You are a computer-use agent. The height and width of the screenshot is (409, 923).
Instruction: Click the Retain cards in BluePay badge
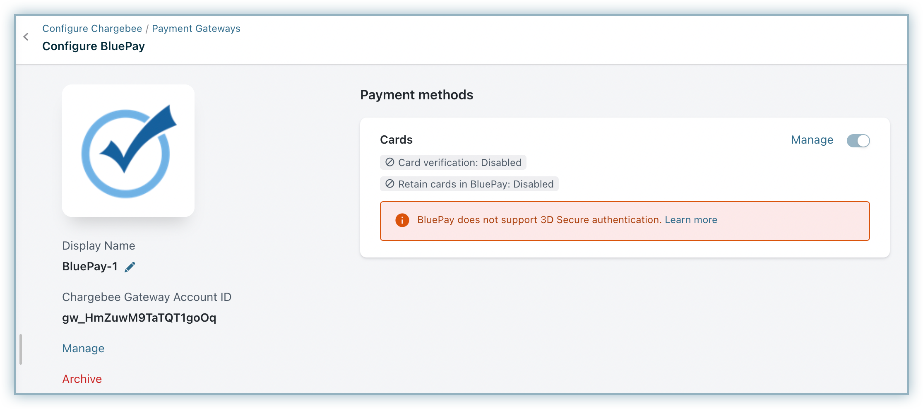click(476, 184)
